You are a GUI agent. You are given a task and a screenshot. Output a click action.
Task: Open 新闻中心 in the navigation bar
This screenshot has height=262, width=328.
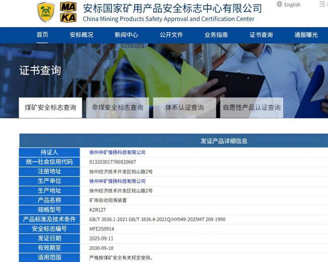[x=126, y=35]
